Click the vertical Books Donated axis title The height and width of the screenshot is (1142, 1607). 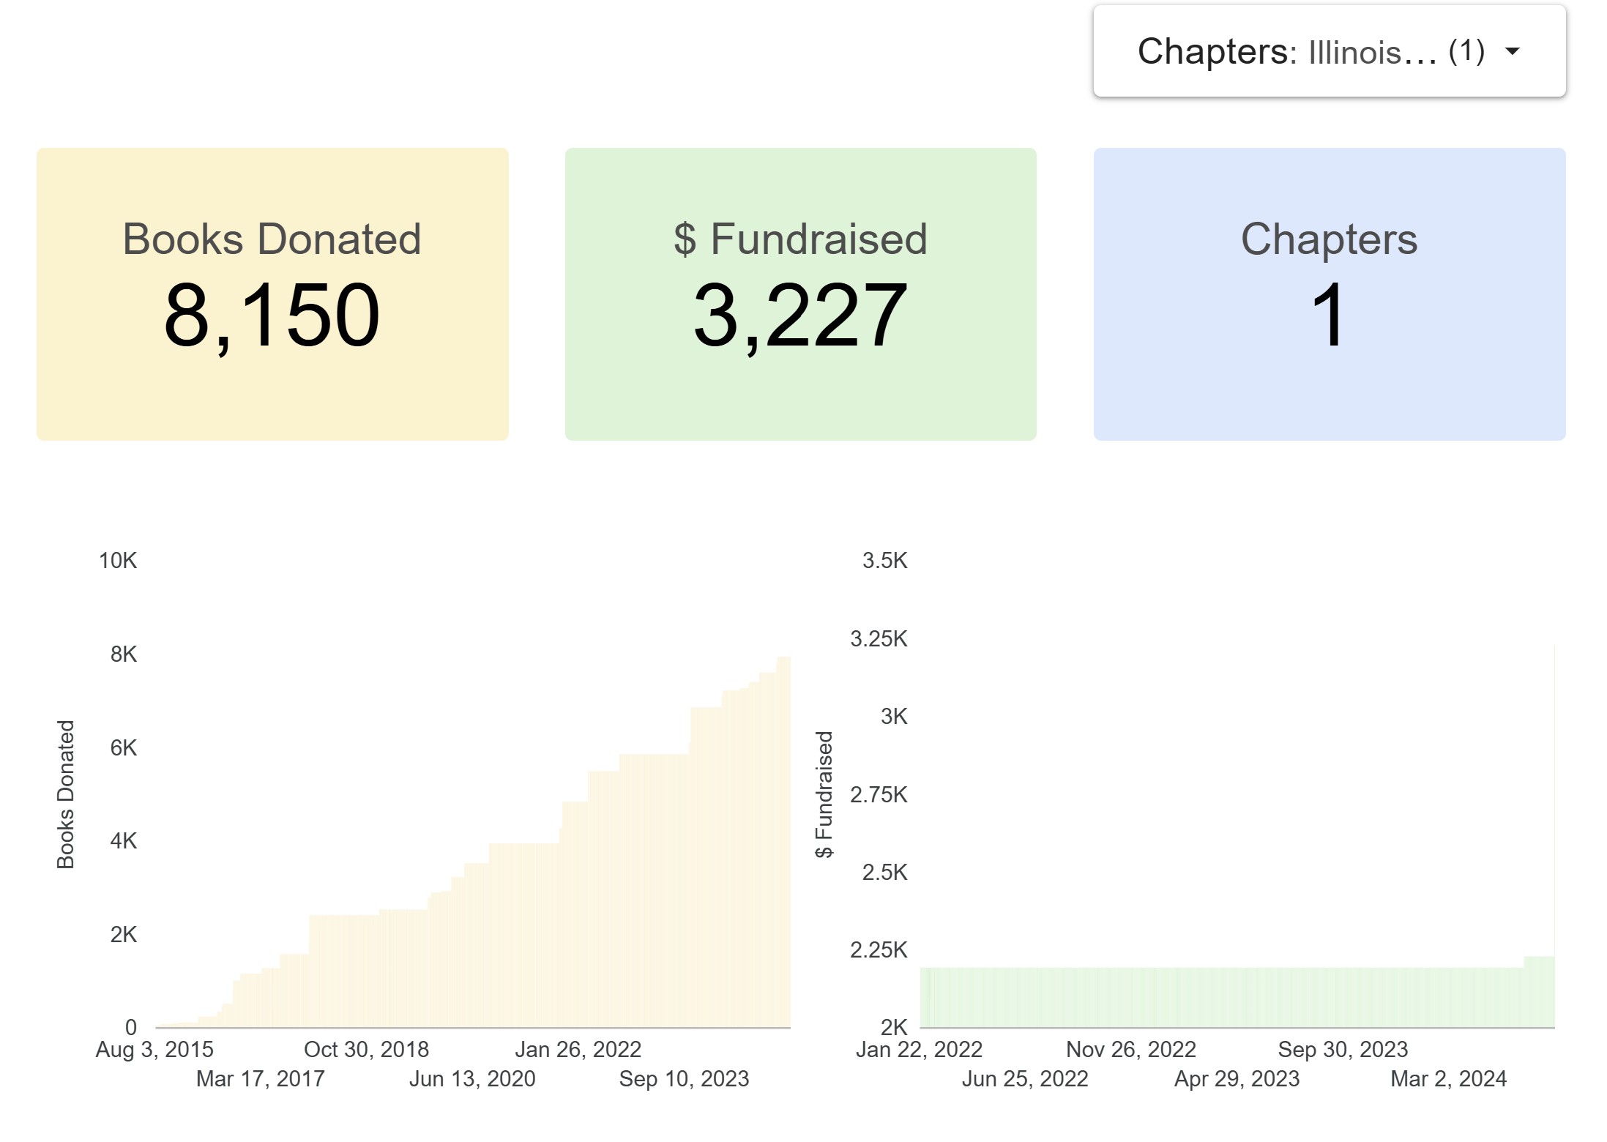click(x=66, y=794)
